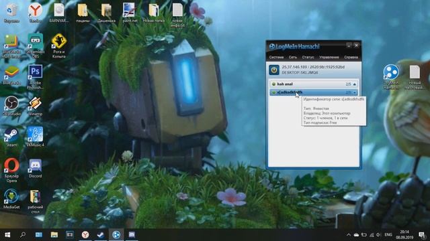Screen dimensions: 430x241
Task: Show hidden system tray icons
Action: coord(348,235)
